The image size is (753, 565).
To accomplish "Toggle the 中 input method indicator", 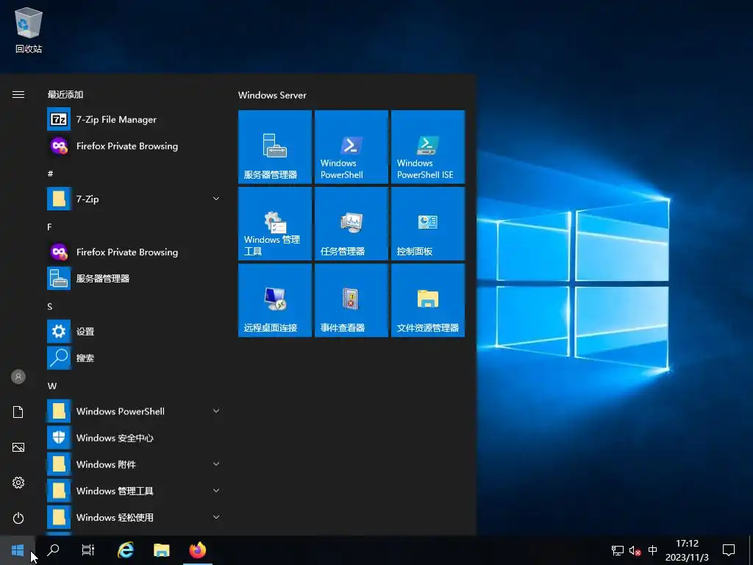I will [653, 550].
